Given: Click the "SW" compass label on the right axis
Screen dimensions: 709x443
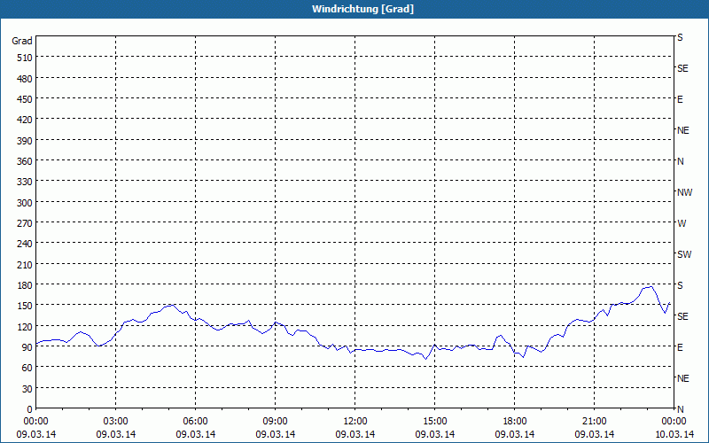Looking at the screenshot, I should coord(684,254).
